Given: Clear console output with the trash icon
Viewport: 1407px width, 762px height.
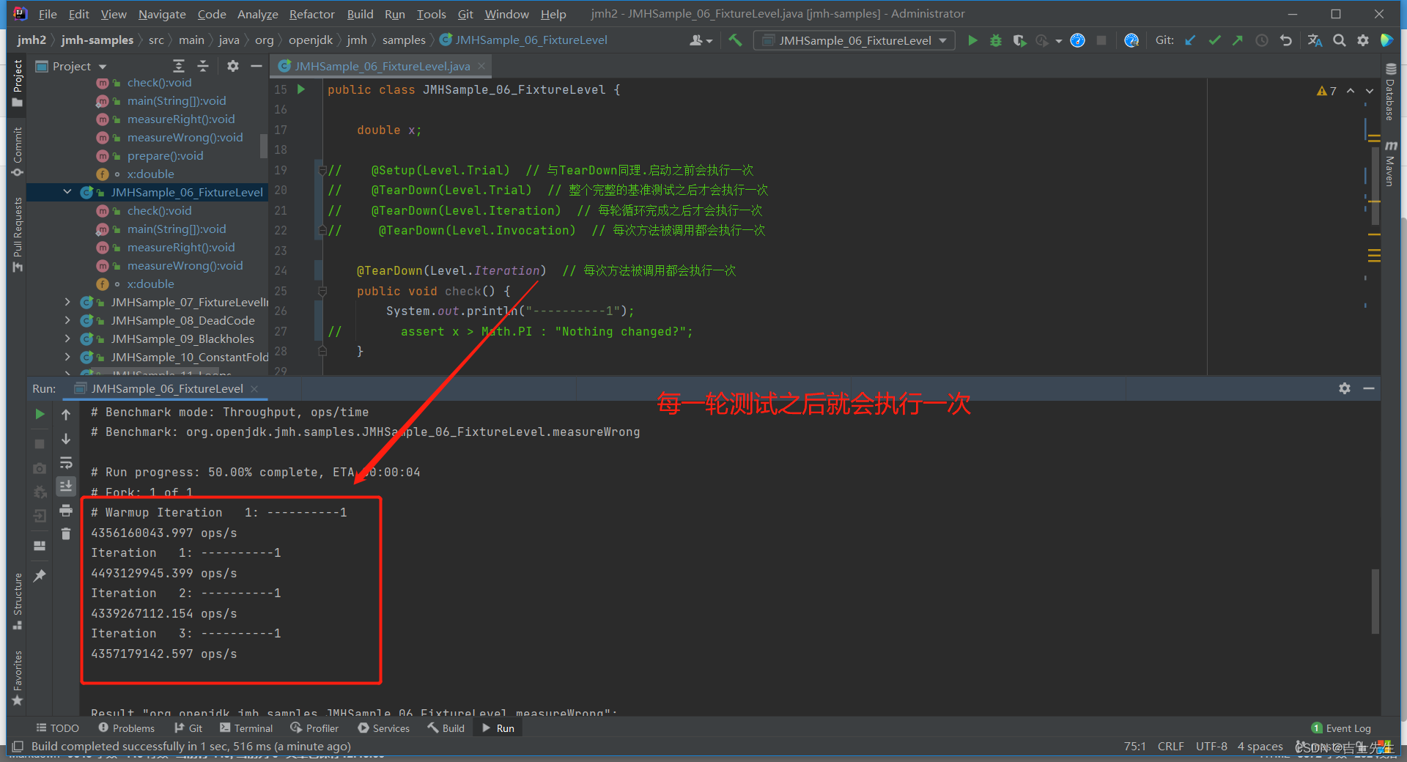Looking at the screenshot, I should tap(66, 534).
